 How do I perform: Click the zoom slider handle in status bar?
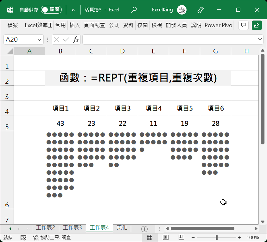tap(216, 238)
